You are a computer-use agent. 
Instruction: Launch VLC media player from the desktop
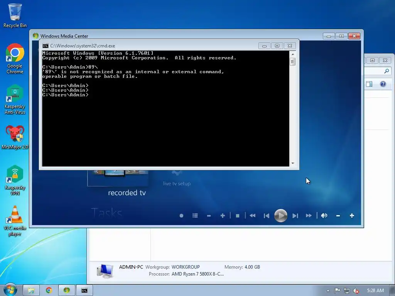tap(15, 221)
